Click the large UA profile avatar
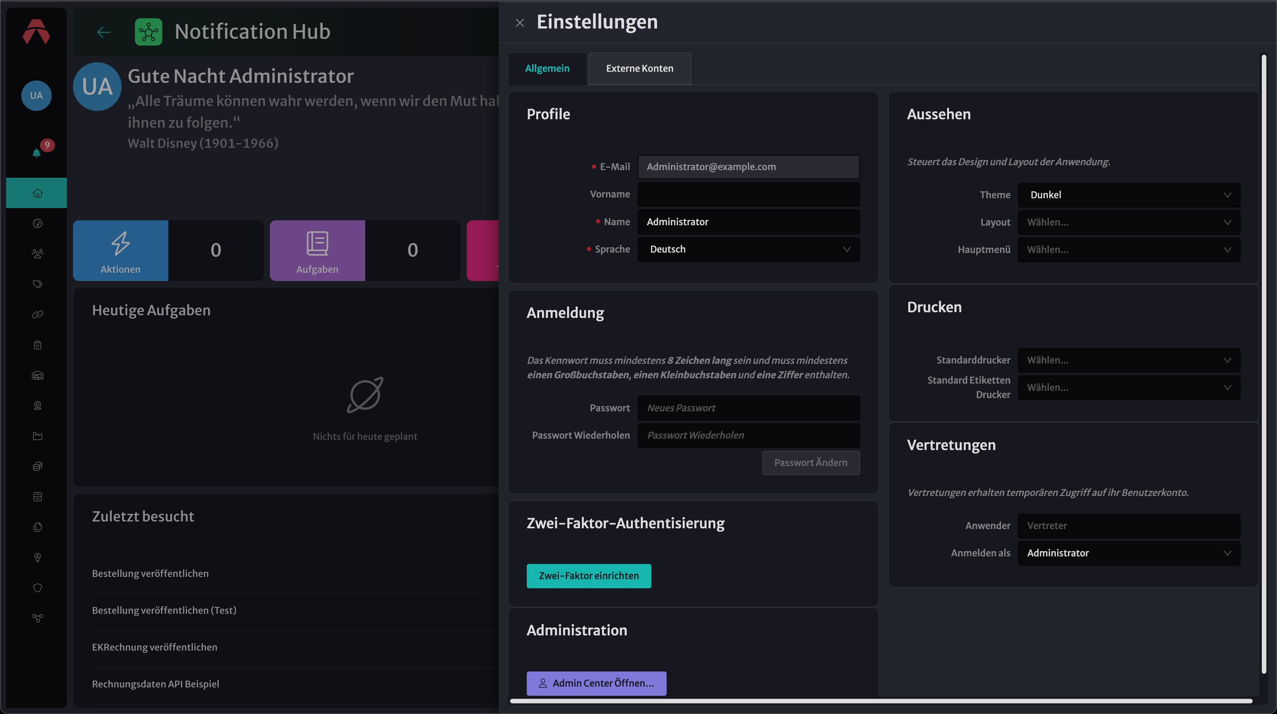 point(97,87)
